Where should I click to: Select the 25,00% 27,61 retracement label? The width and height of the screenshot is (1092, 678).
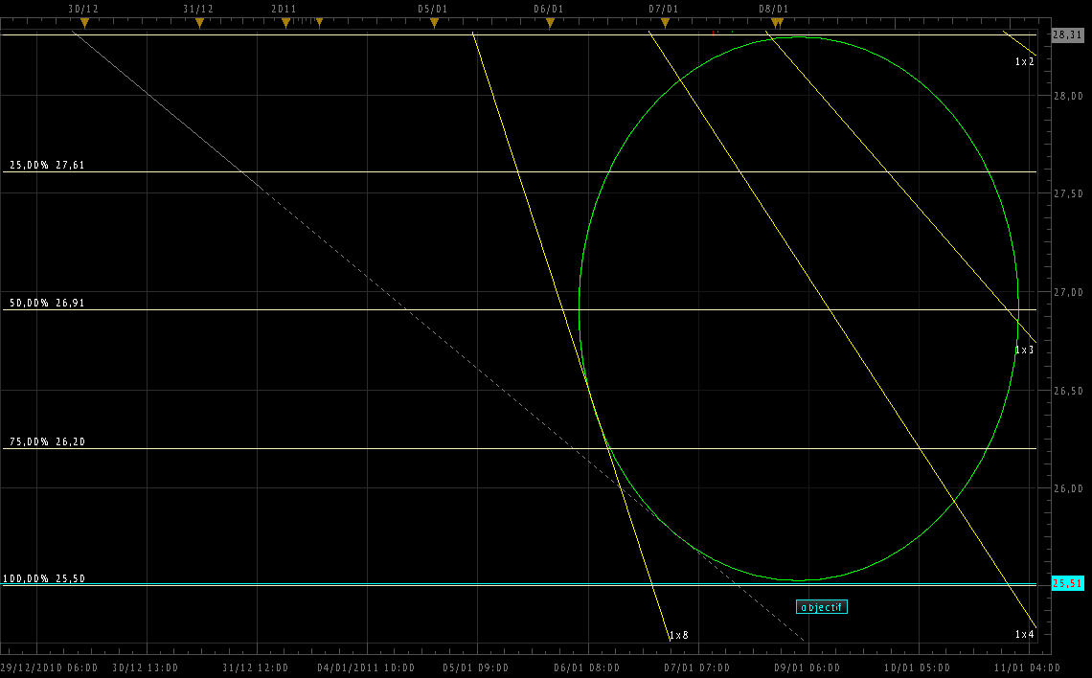coord(47,166)
